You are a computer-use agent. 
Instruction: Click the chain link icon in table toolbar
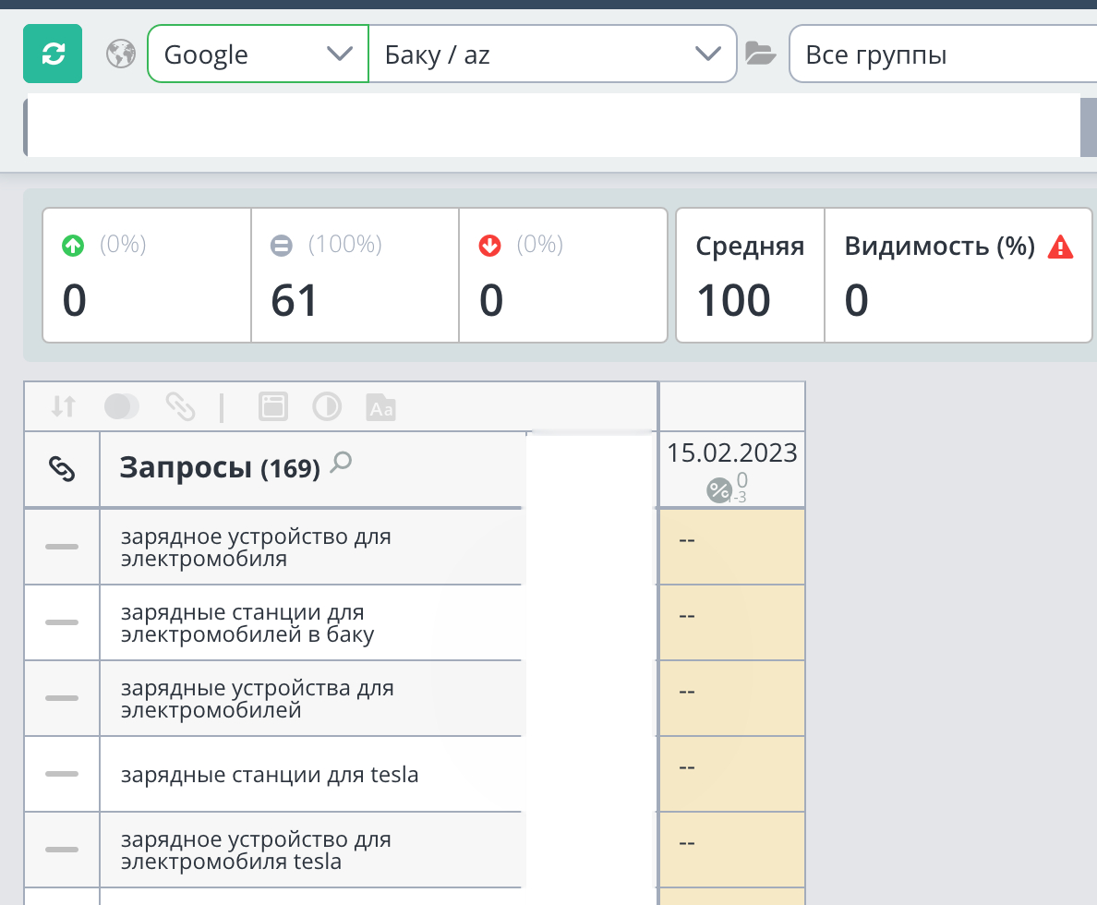coord(180,406)
